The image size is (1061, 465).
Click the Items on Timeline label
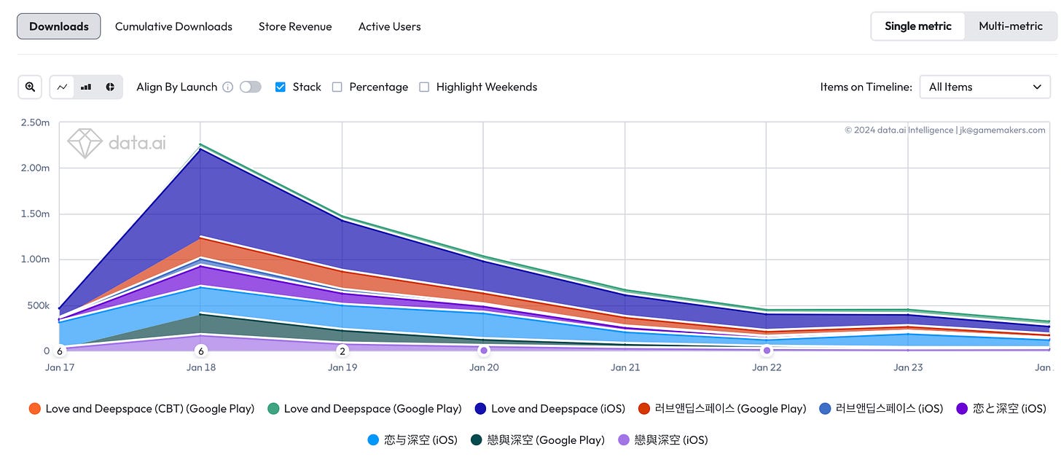[x=866, y=87]
